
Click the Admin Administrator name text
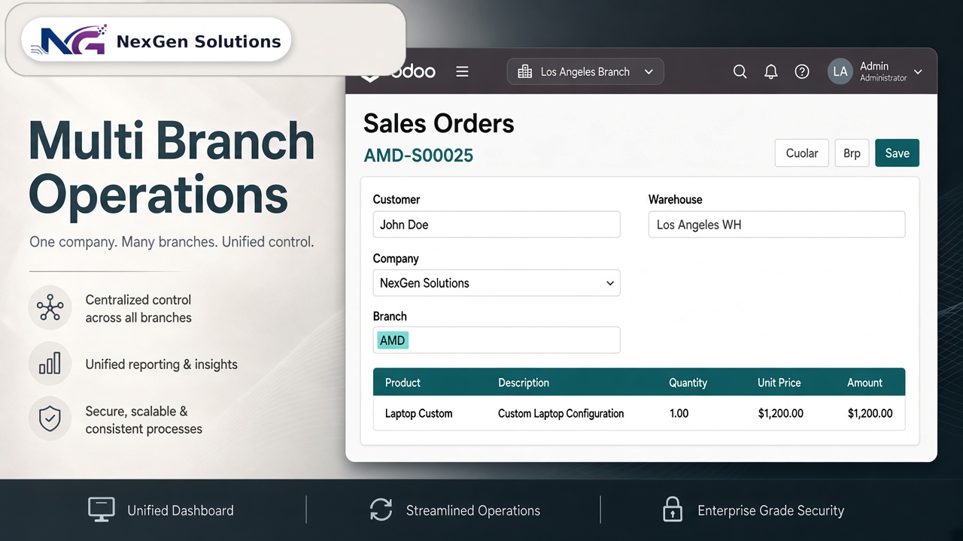[882, 71]
